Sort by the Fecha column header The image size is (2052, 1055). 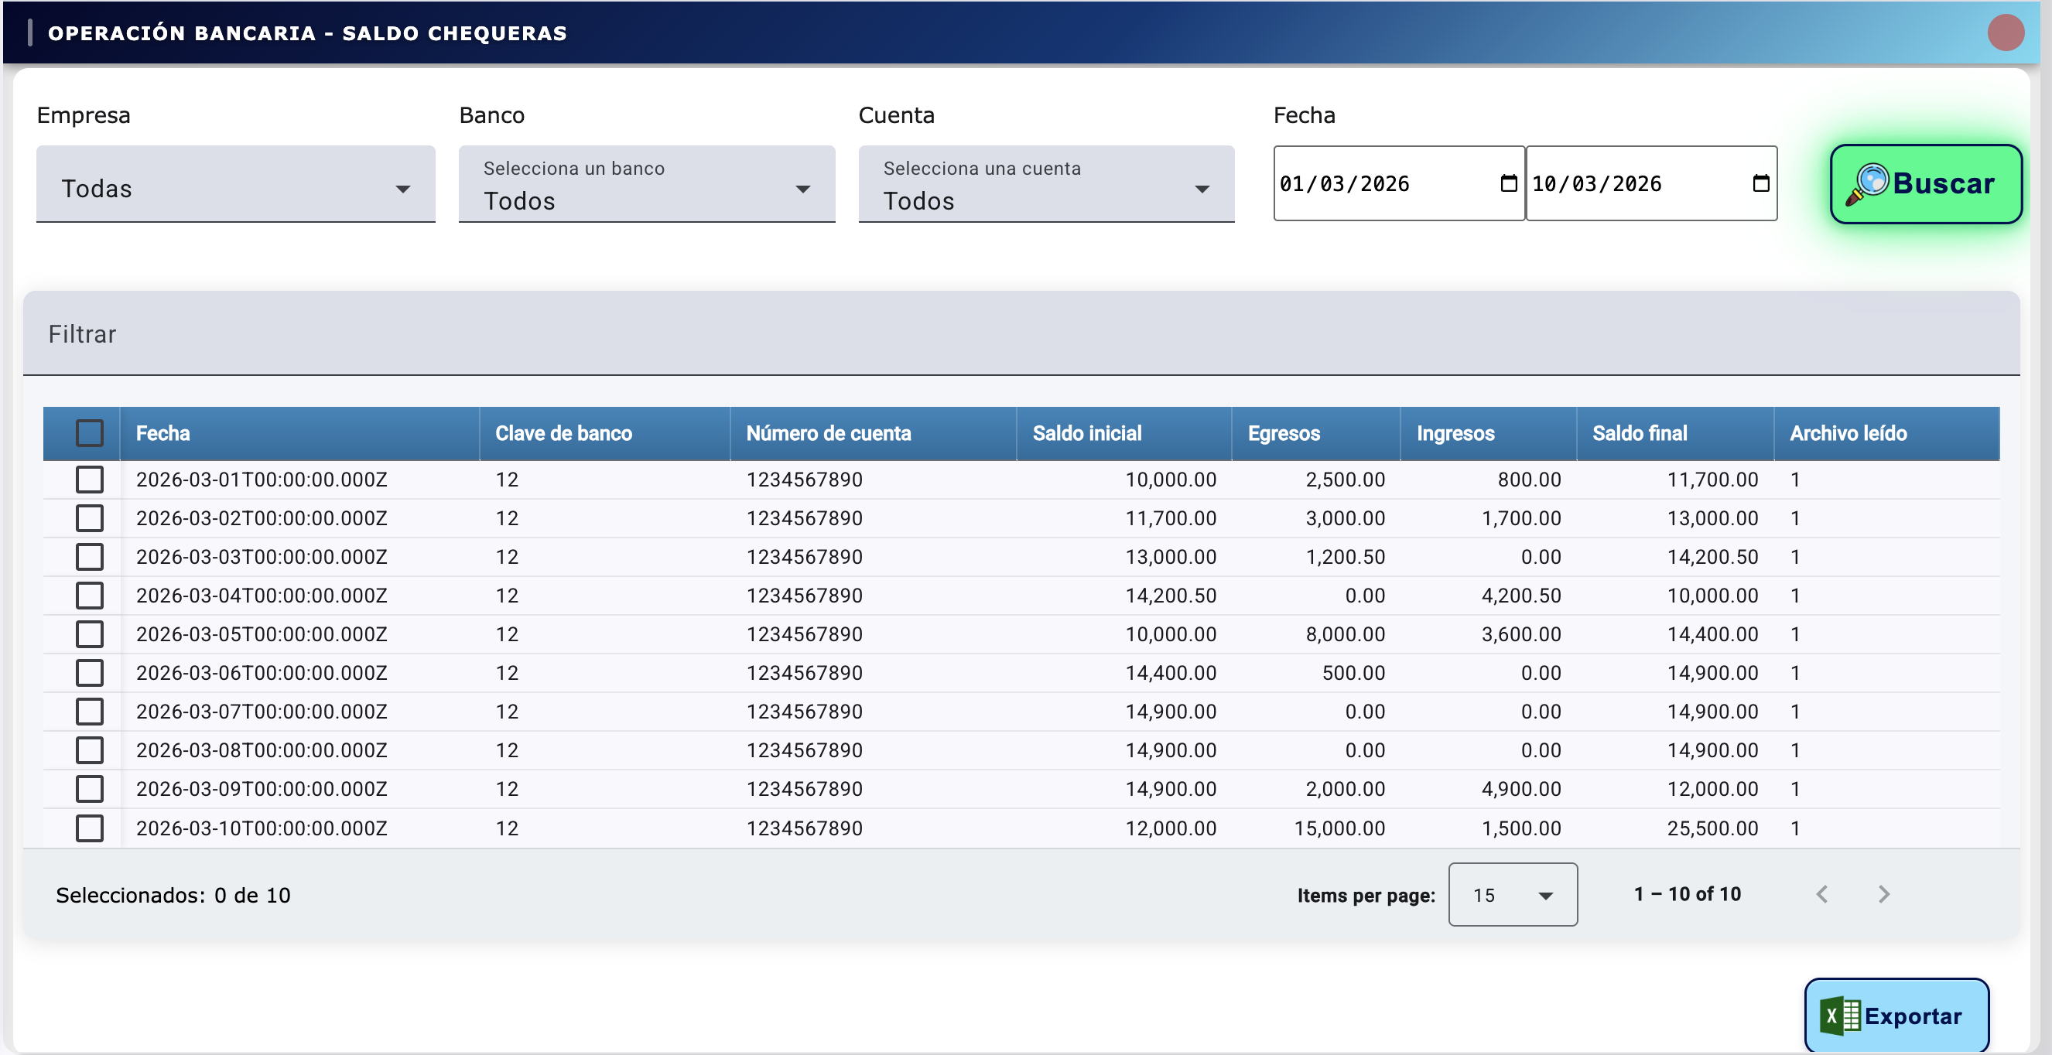click(163, 433)
